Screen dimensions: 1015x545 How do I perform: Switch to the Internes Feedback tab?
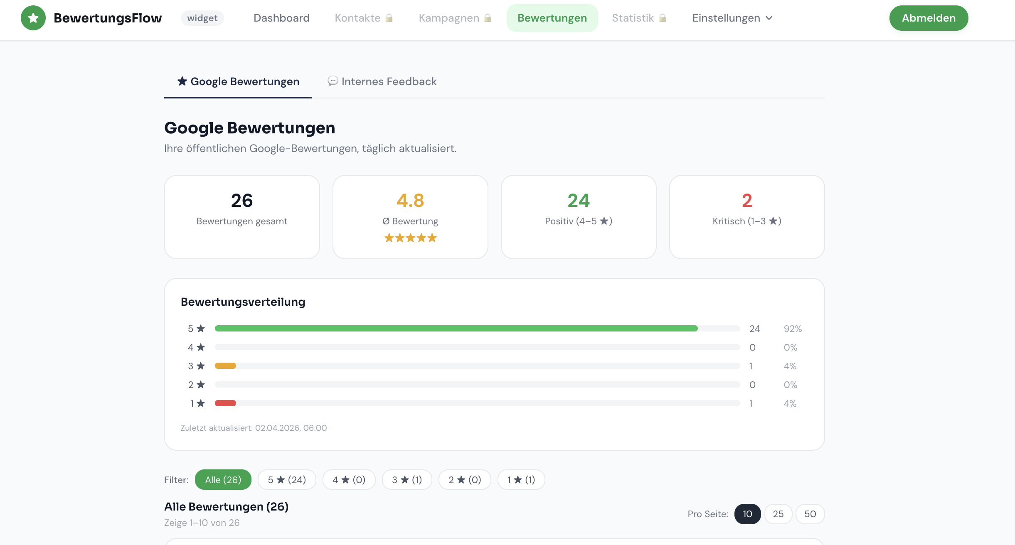pos(382,81)
